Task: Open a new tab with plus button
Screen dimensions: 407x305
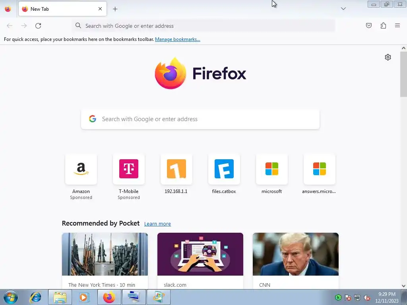Action: [x=115, y=9]
